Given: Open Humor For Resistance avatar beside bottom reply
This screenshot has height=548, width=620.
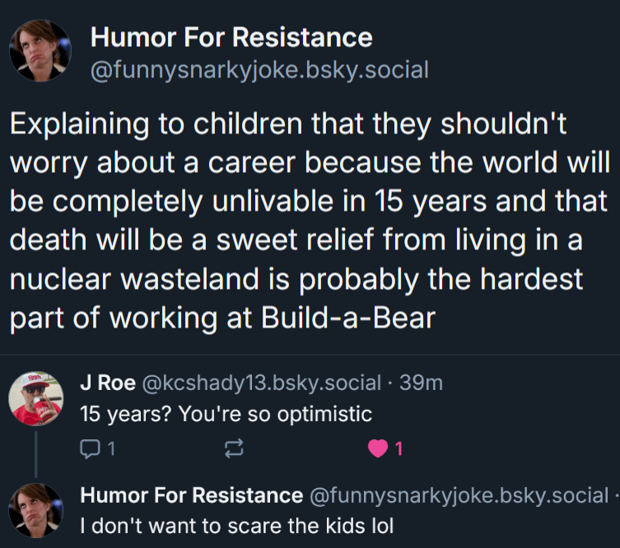Looking at the screenshot, I should click(x=36, y=511).
